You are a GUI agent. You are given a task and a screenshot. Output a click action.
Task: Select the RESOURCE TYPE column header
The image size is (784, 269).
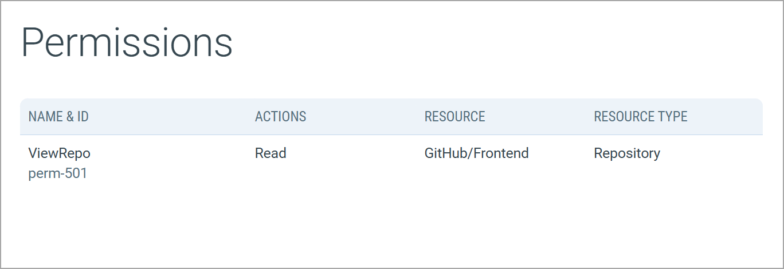[x=640, y=117]
